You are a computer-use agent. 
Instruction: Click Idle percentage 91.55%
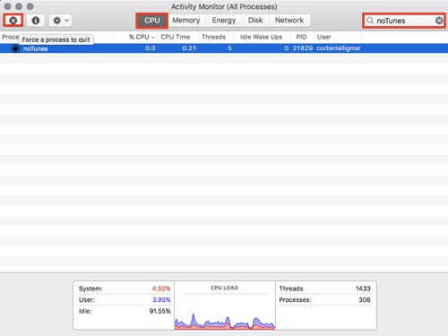point(159,311)
